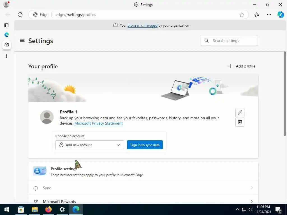
Task: Go back with the back arrow
Action: click(8, 15)
